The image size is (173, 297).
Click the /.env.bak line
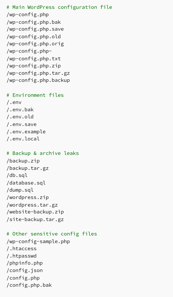point(20,110)
